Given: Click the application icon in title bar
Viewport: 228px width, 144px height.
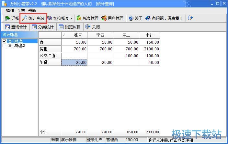Looking at the screenshot, I should point(4,4).
